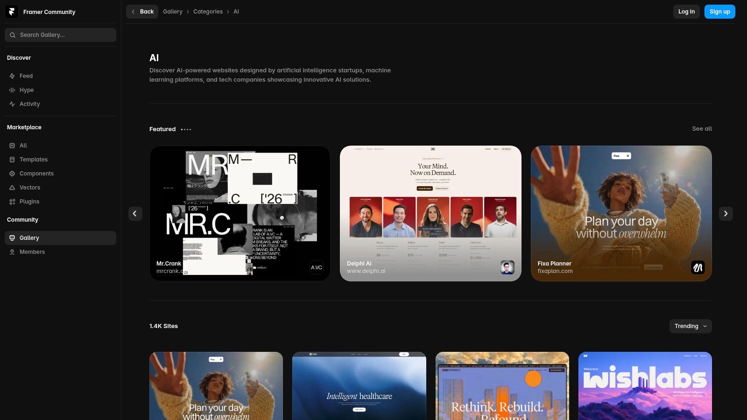Click the Activity pulse icon

click(x=12, y=104)
